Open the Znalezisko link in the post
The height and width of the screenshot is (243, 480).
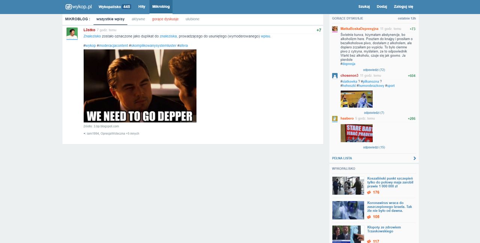tap(92, 36)
